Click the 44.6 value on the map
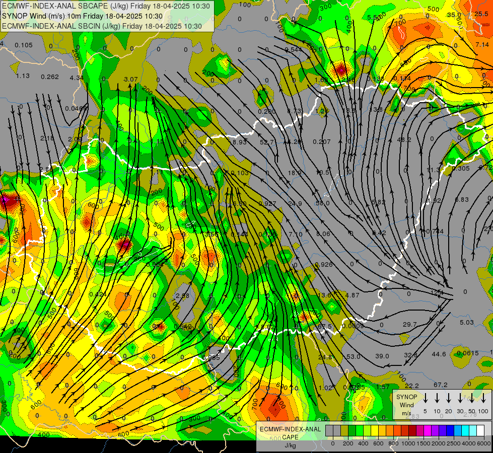This screenshot has width=493, height=453. pos(439,354)
